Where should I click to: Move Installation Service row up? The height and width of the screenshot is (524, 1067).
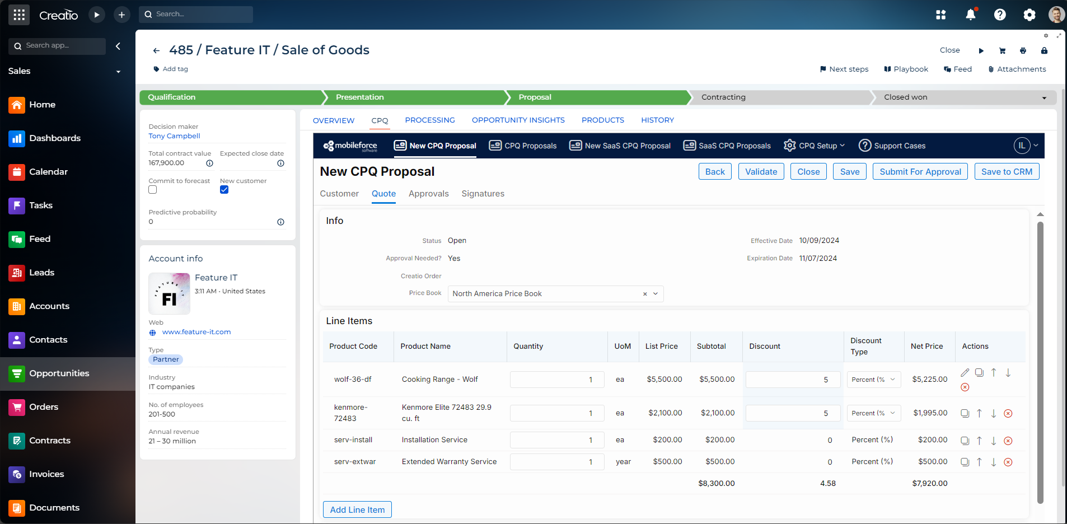[979, 441]
